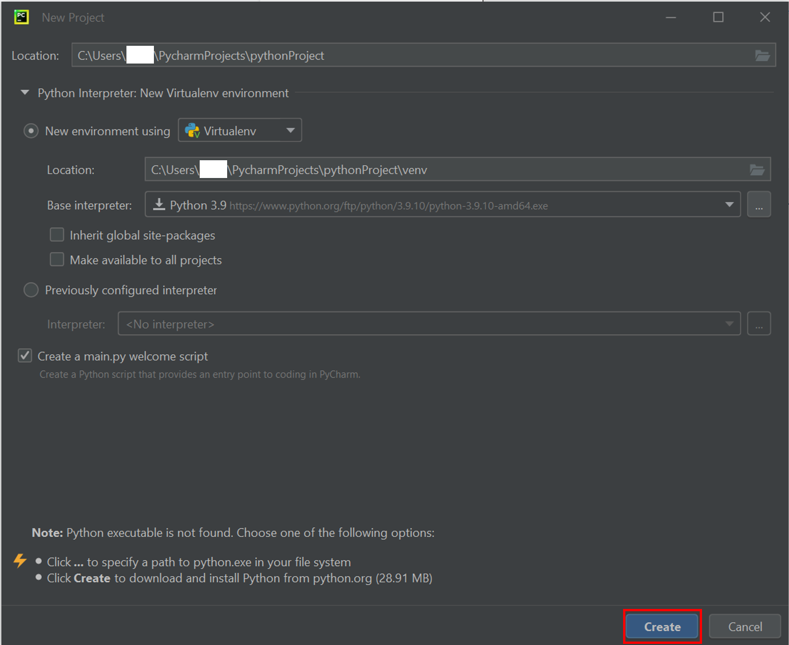This screenshot has height=645, width=789.
Task: Select Previously configured interpreter option
Action: point(31,290)
